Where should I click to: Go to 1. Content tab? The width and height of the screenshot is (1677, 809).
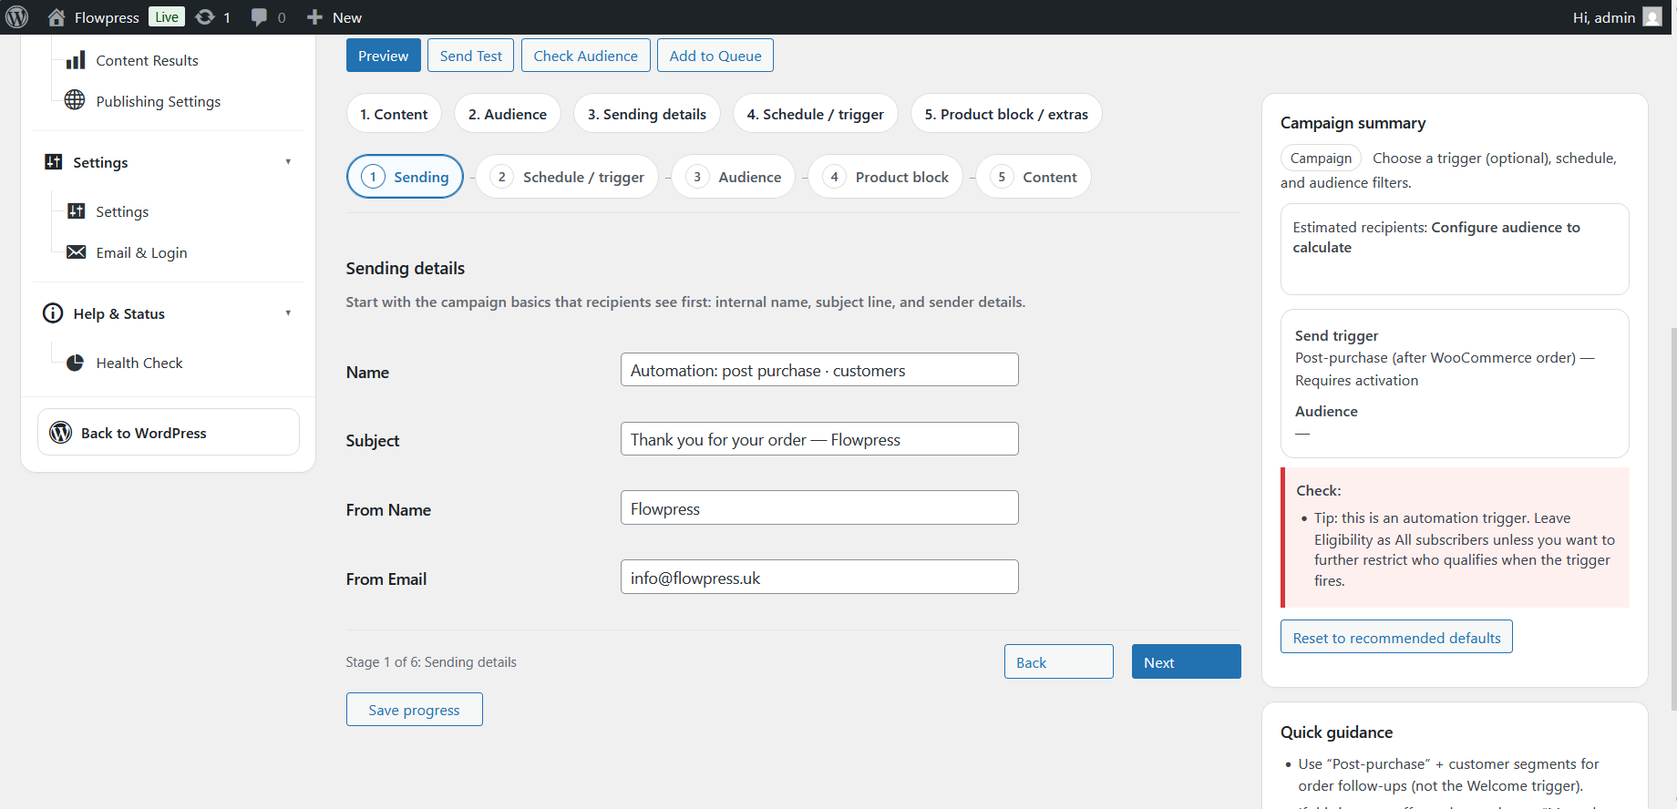[394, 114]
